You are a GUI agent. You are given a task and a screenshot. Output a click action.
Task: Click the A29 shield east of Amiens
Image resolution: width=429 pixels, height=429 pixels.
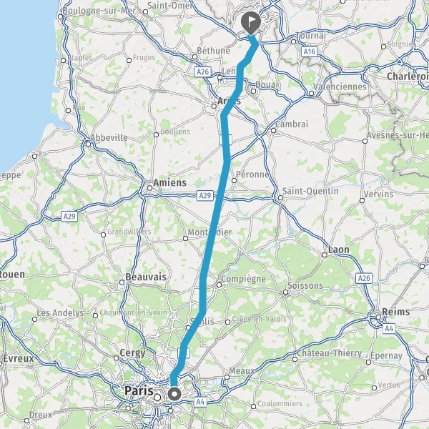tap(205, 196)
